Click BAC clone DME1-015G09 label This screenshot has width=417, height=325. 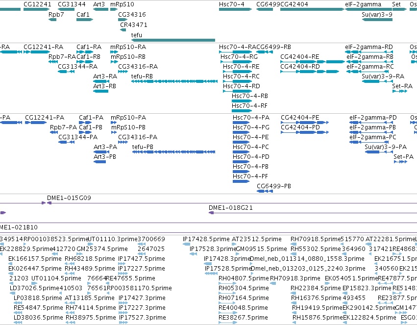coord(69,198)
